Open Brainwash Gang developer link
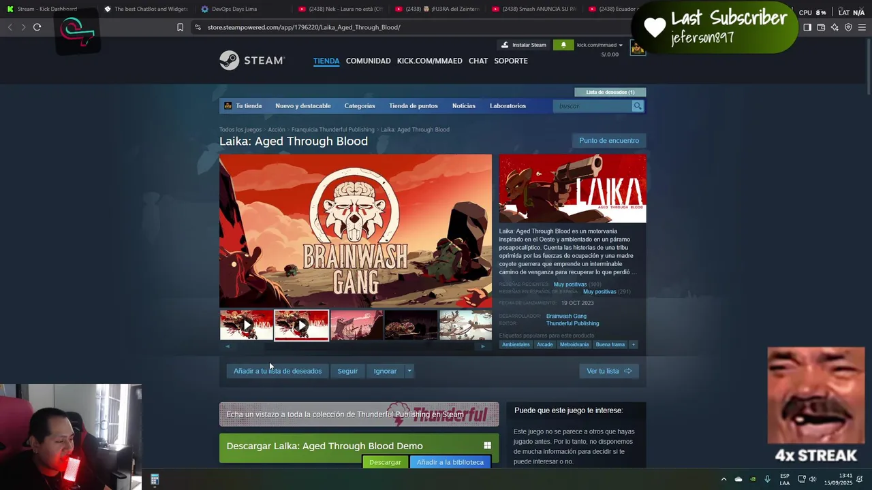This screenshot has width=872, height=490. tap(566, 316)
